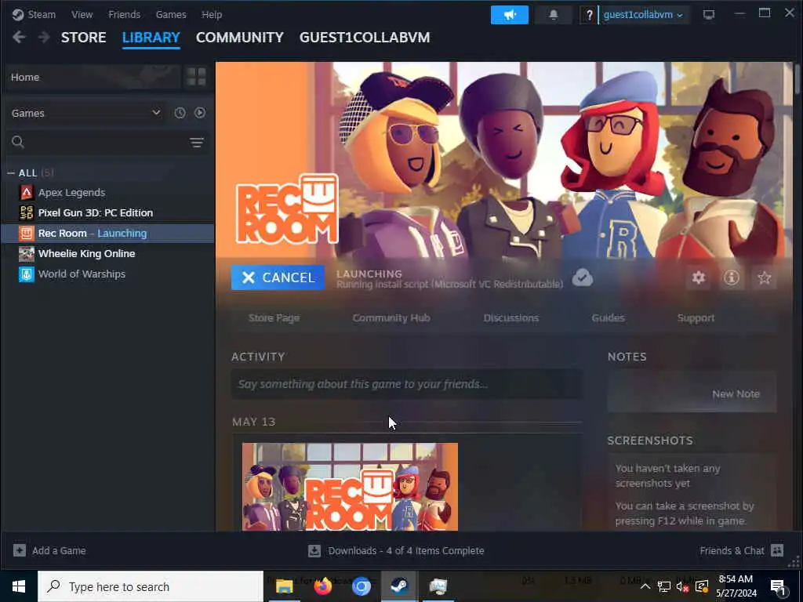Open File Explorer from the taskbar
Viewport: 803px width, 602px height.
point(284,586)
